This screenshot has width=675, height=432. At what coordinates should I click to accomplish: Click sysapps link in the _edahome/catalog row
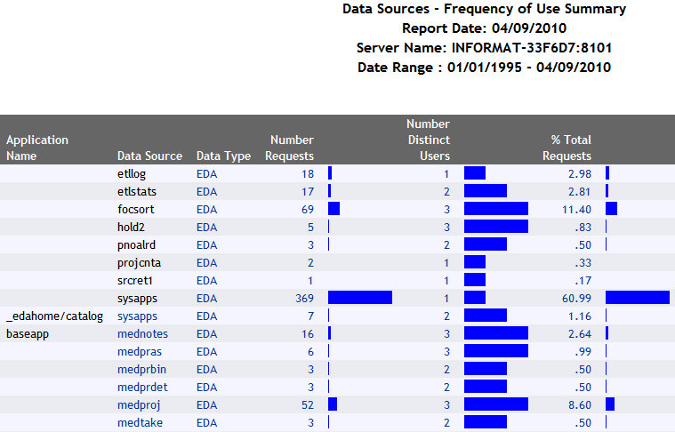coord(137,316)
